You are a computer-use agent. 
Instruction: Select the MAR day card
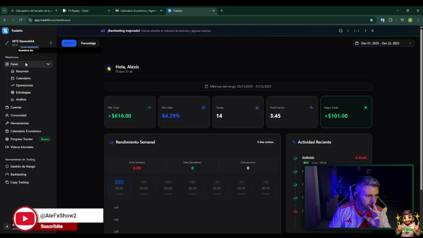(168, 188)
